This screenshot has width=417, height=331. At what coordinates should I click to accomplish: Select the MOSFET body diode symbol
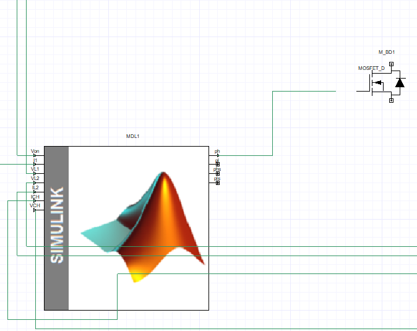pos(400,83)
